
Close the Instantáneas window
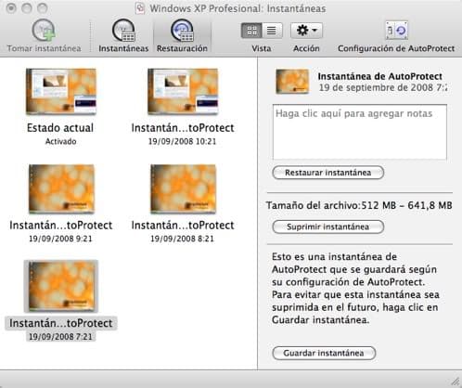11,8
